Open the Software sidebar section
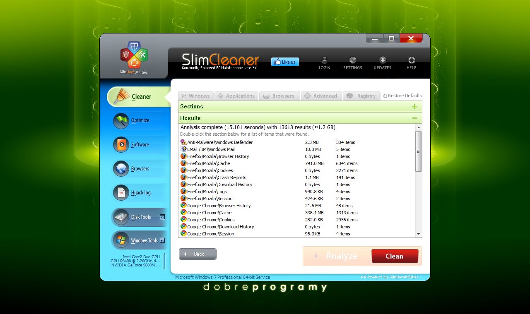Viewport: 530px width, 314px height. (140, 145)
